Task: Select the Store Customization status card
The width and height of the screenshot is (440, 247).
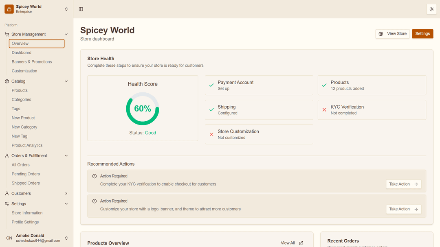Action: tap(259, 134)
